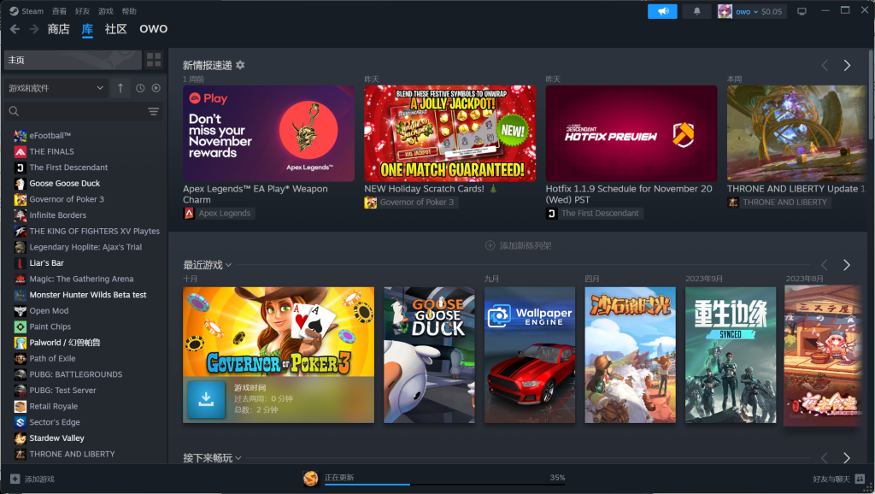Open Wallpaper Engine game cover
The height and width of the screenshot is (494, 875).
[530, 355]
